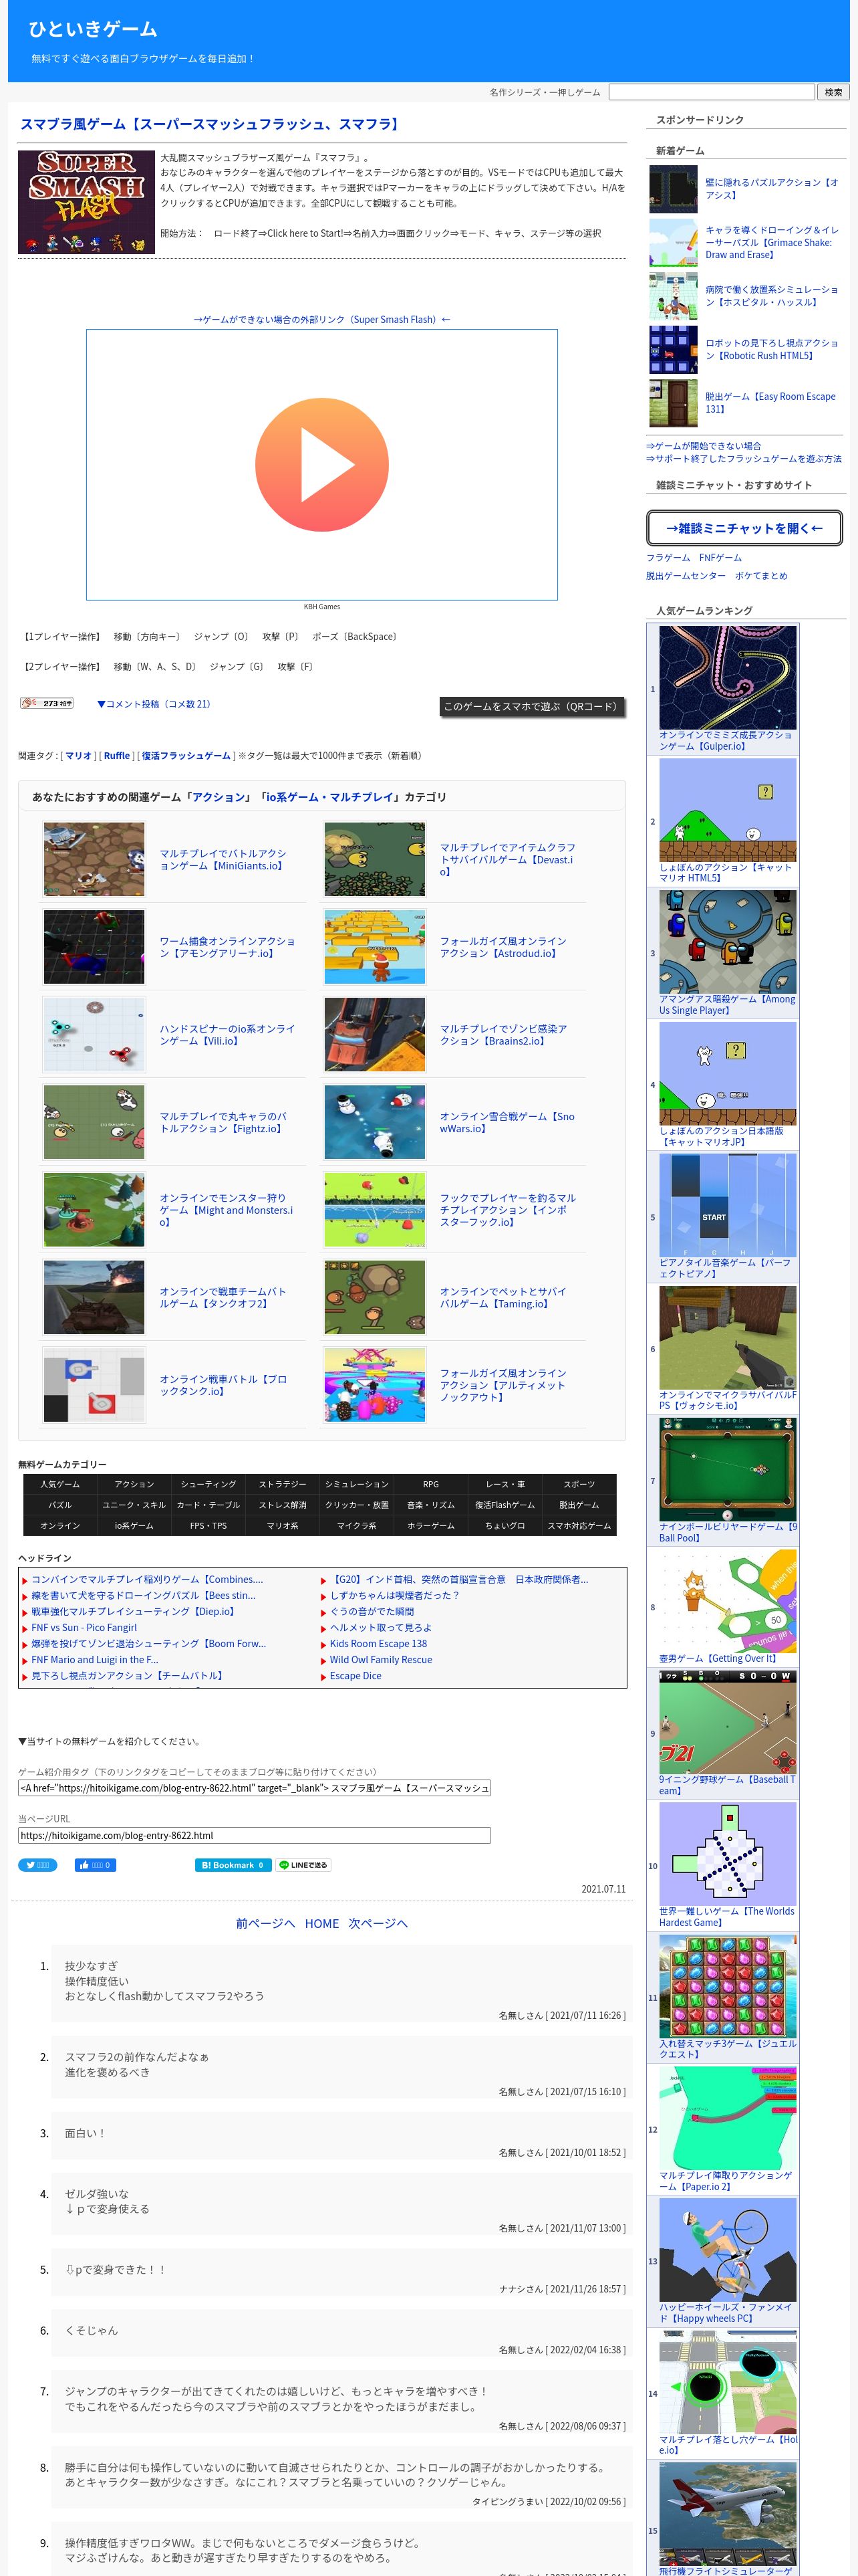Screen dimensions: 858x2576
Task: Select パズル category
Action: tap(60, 1505)
